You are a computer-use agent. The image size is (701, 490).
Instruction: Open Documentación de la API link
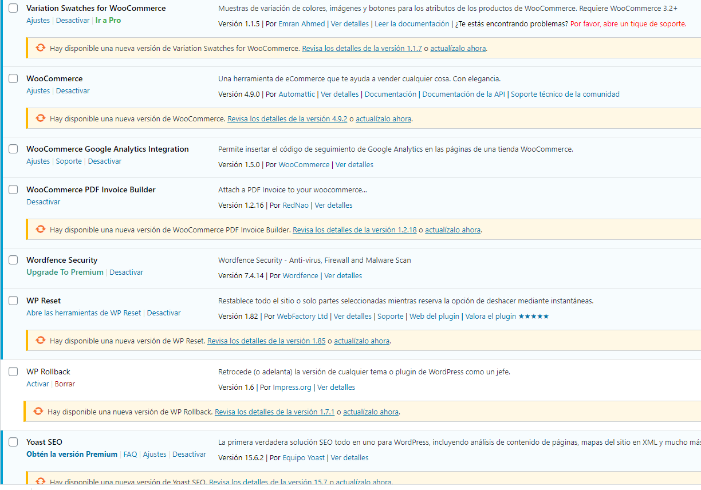[464, 94]
